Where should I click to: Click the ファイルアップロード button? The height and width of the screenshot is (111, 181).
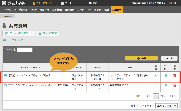[x=19, y=33]
